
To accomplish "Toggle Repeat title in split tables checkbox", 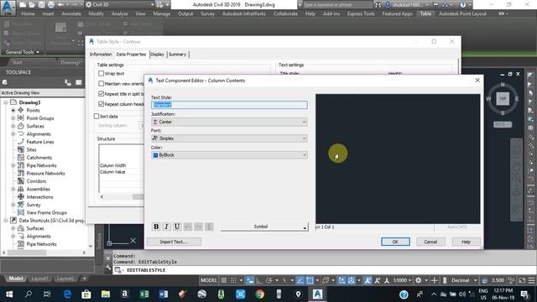I will click(x=101, y=93).
